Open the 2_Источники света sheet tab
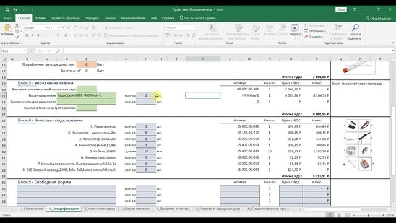Image resolution: width=396 pixels, height=223 pixels. (x=100, y=209)
